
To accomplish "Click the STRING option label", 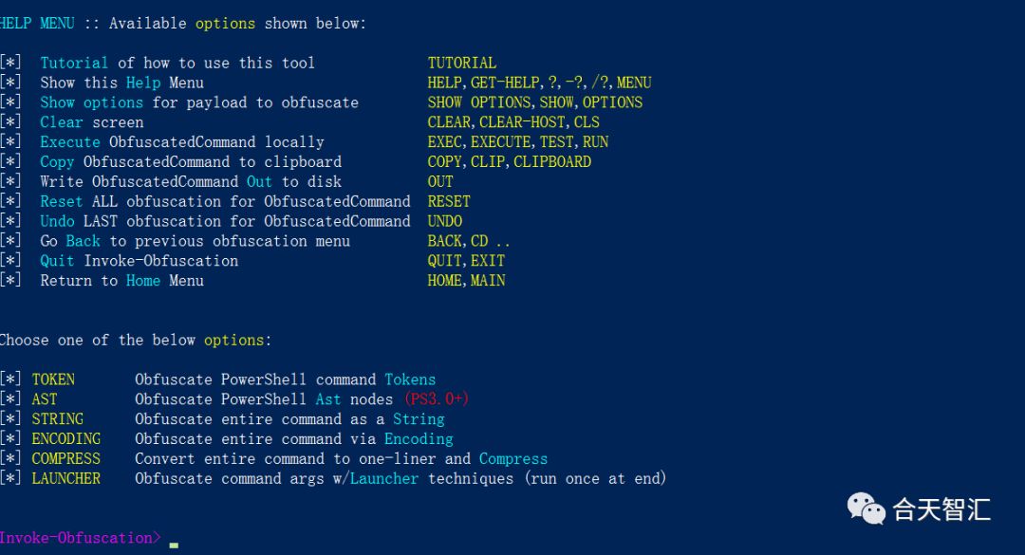I will coord(58,419).
